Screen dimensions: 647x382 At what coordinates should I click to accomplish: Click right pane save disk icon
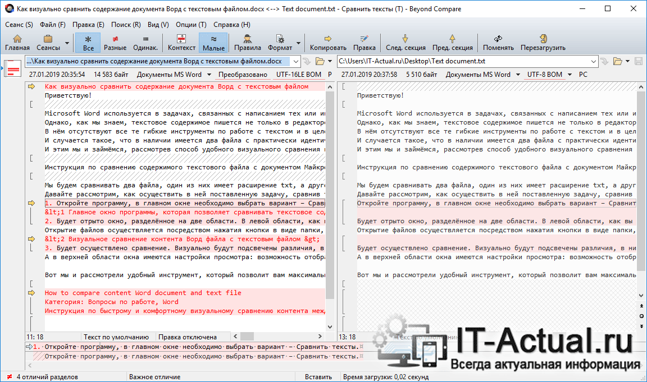click(x=639, y=61)
